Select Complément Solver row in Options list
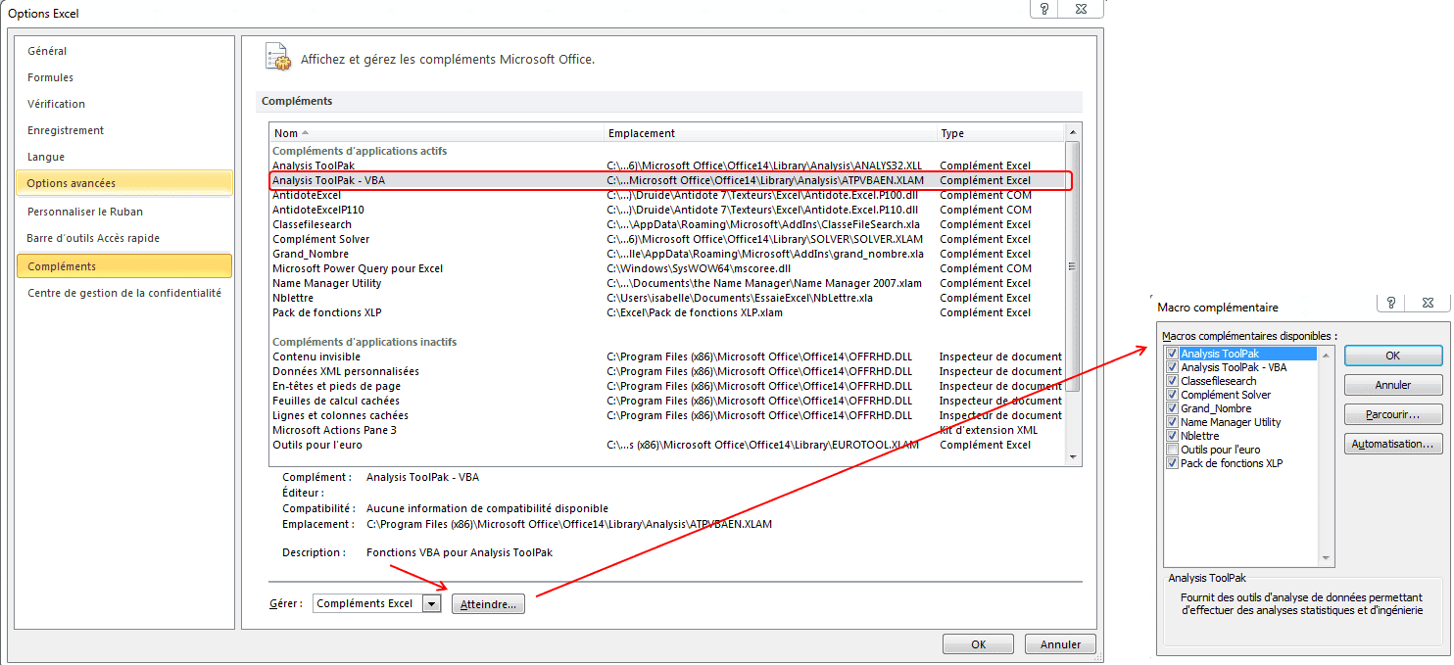The width and height of the screenshot is (1454, 665). point(667,239)
